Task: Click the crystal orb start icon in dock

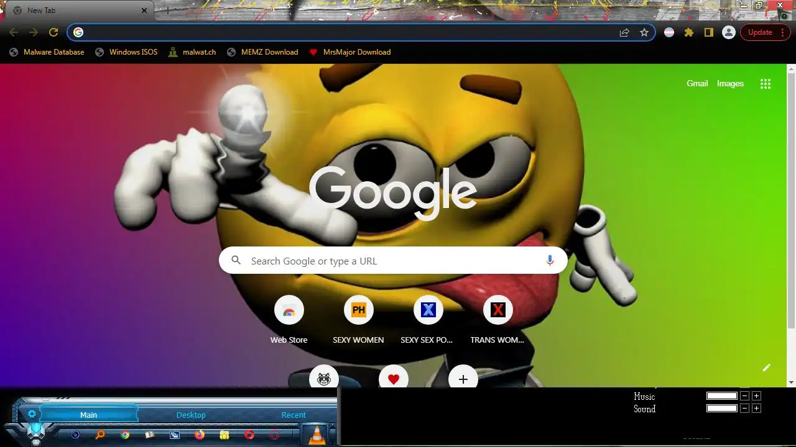Action: tap(36, 430)
